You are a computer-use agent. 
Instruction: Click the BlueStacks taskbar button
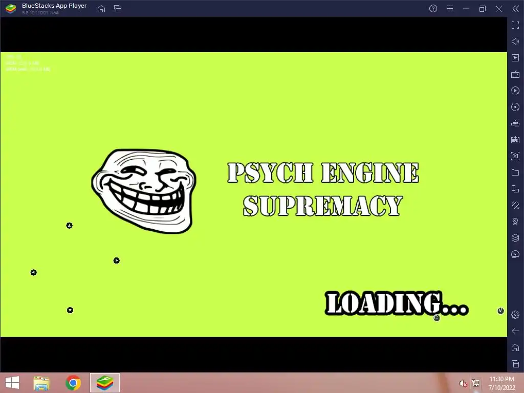[x=104, y=383]
